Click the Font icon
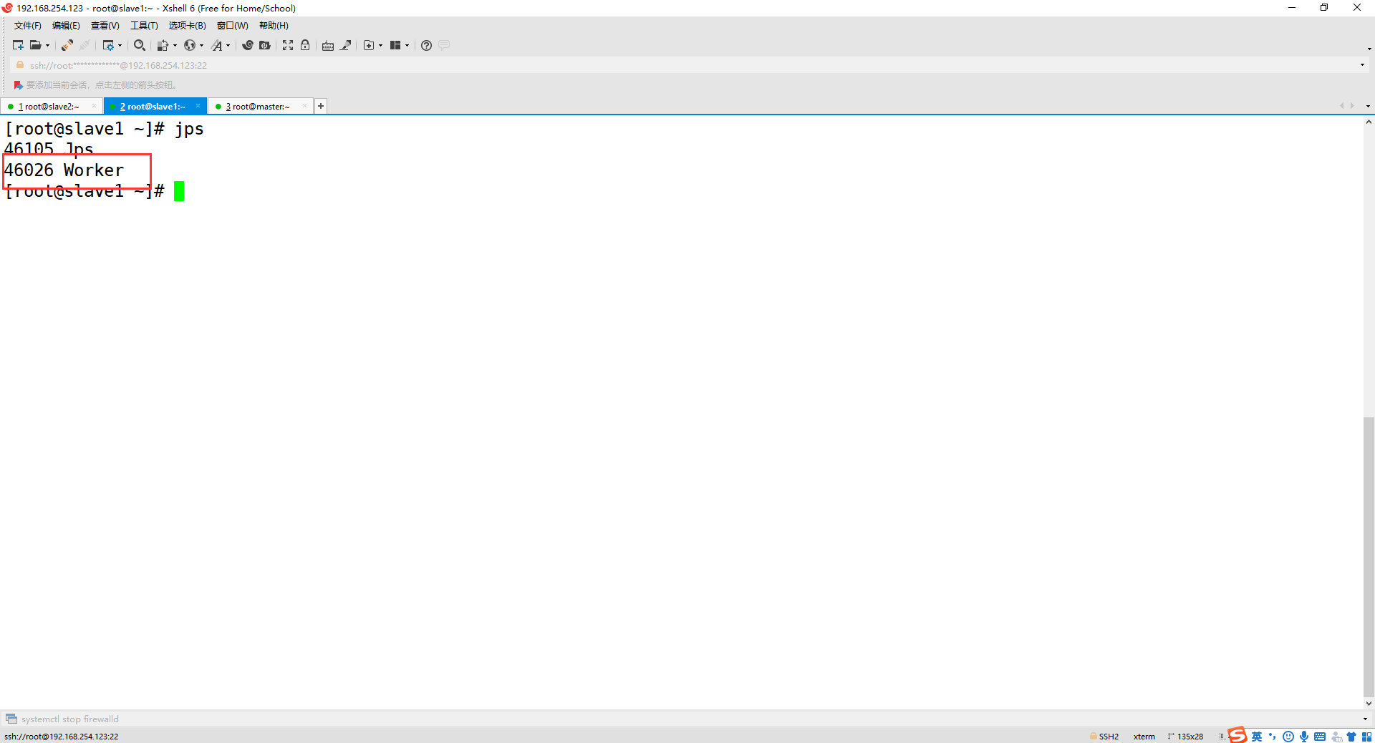The width and height of the screenshot is (1375, 743). pyautogui.click(x=217, y=45)
